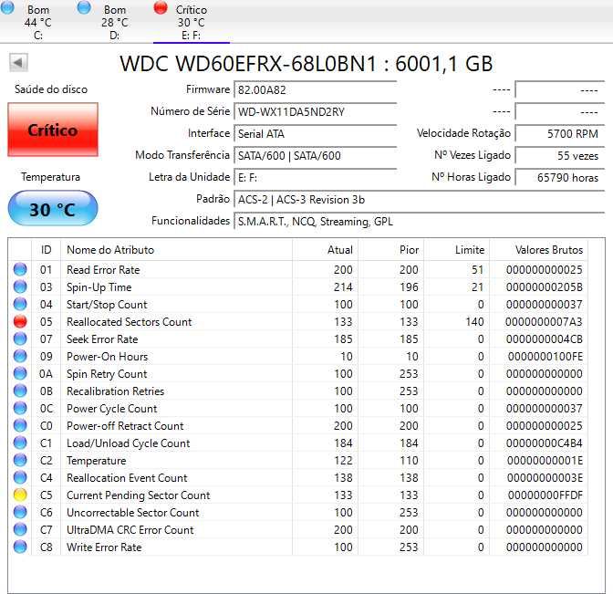Click the Atual column header
The image size is (613, 594).
coord(325,249)
